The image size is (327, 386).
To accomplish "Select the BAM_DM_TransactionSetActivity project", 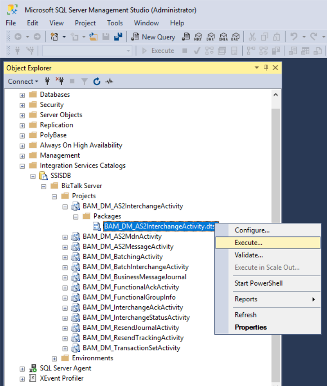I will tap(132, 348).
